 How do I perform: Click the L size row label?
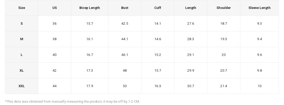click(x=22, y=55)
